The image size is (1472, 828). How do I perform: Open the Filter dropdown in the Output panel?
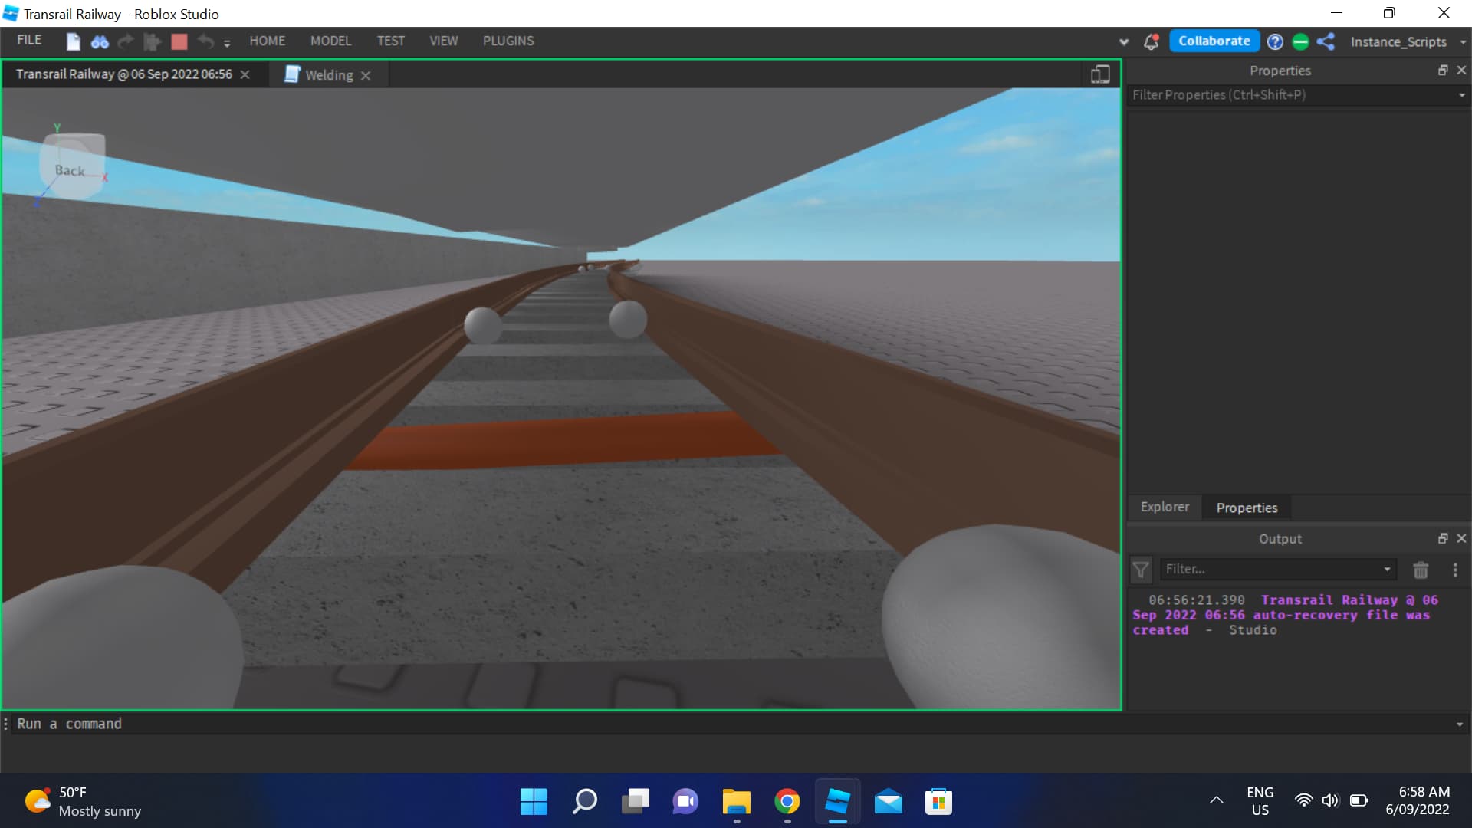click(1387, 569)
